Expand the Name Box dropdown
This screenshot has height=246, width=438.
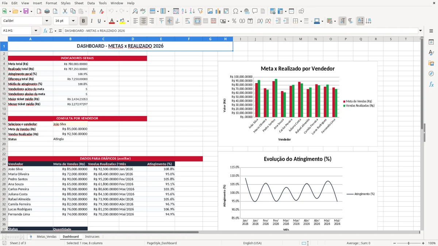pos(36,31)
